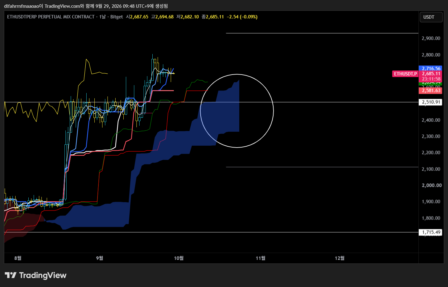This screenshot has width=448, height=287.
Task: Open the USDT currency selector
Action: 431,17
